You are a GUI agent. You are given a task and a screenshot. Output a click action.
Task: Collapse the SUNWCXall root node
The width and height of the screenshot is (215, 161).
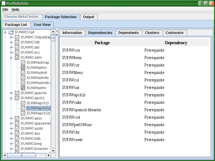pyautogui.click(x=5, y=32)
